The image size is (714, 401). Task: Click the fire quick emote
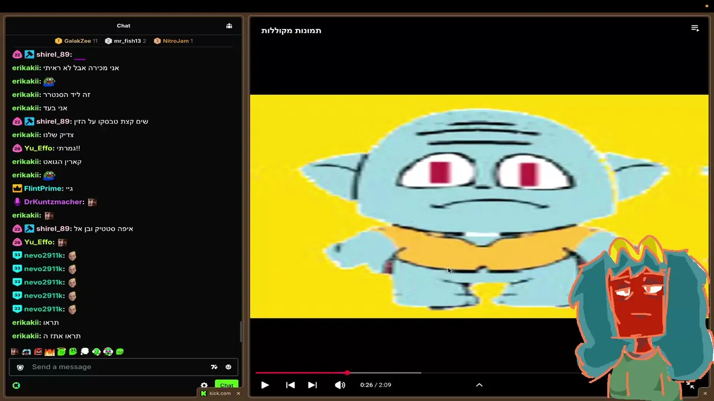tap(50, 351)
